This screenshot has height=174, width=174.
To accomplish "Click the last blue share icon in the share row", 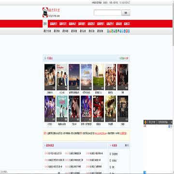I will (129, 31).
